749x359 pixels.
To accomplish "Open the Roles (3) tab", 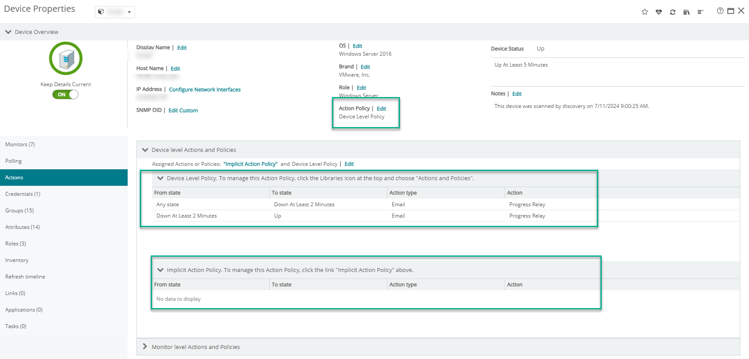I will (64, 244).
